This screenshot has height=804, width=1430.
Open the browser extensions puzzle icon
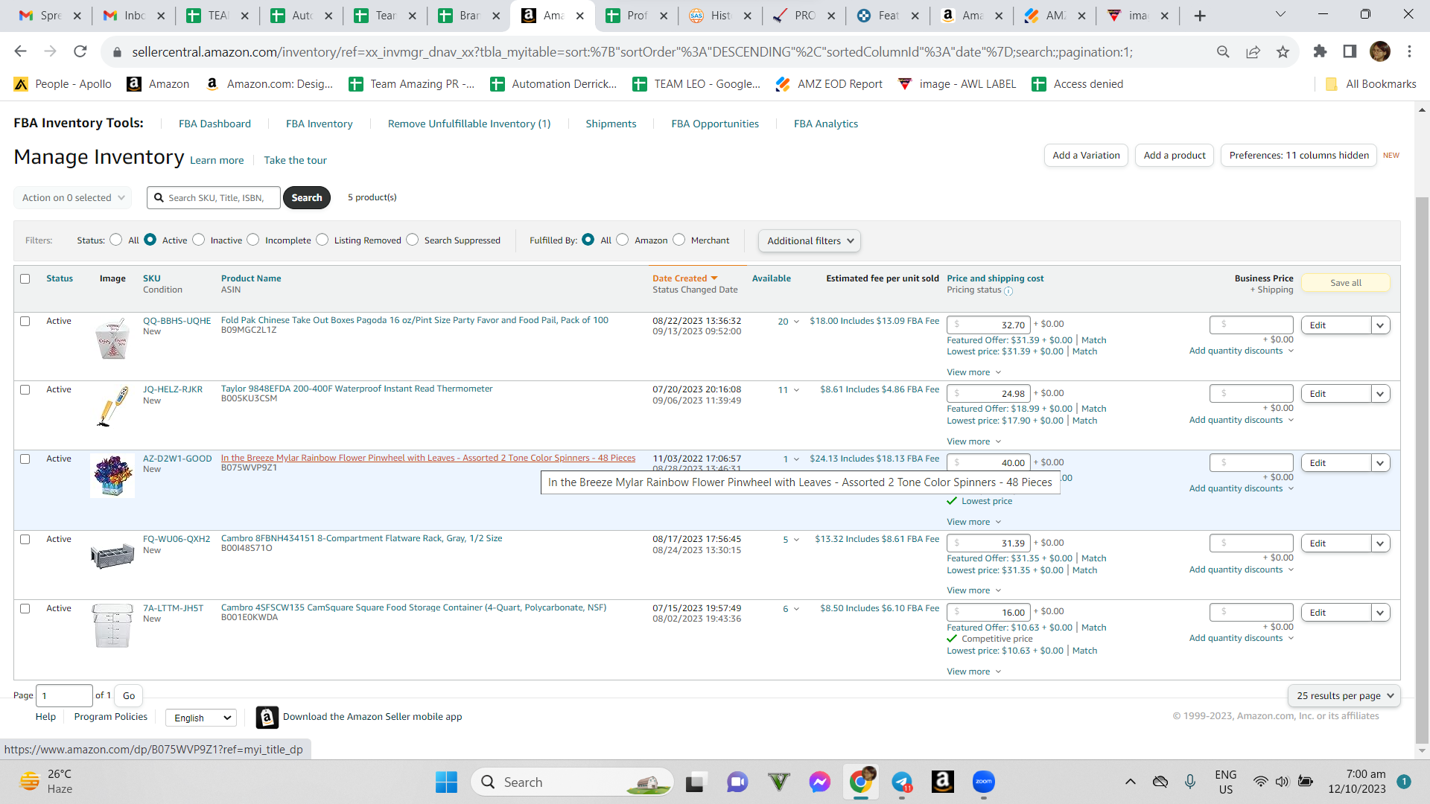pyautogui.click(x=1320, y=51)
